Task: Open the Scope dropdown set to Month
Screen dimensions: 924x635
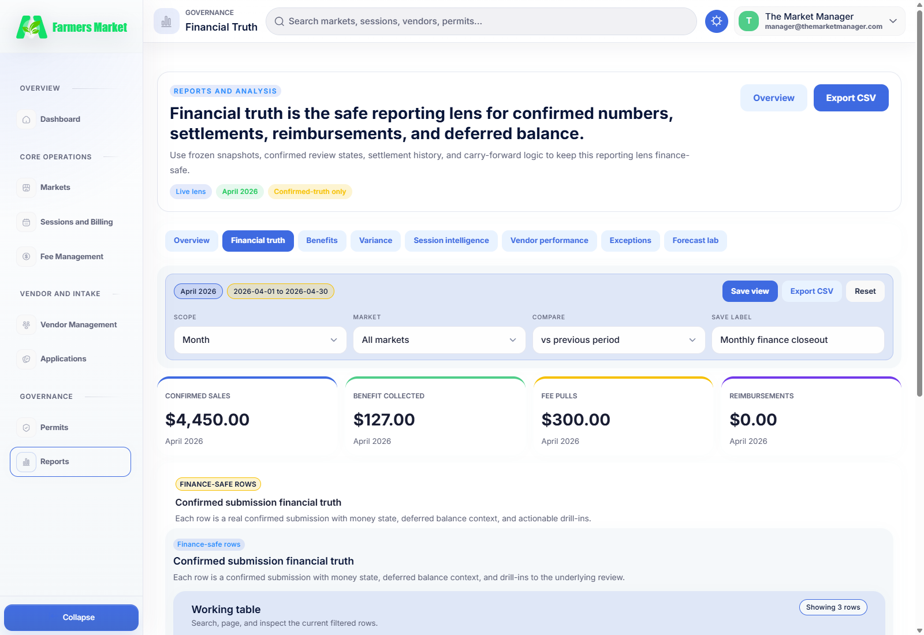Action: [x=259, y=340]
